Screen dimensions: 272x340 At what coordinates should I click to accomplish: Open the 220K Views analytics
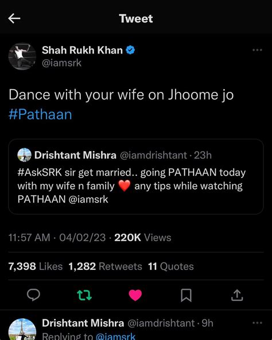click(143, 237)
